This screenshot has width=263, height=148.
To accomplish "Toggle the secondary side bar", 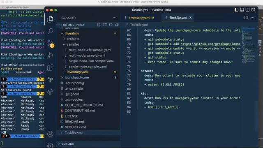I will coord(247,10).
